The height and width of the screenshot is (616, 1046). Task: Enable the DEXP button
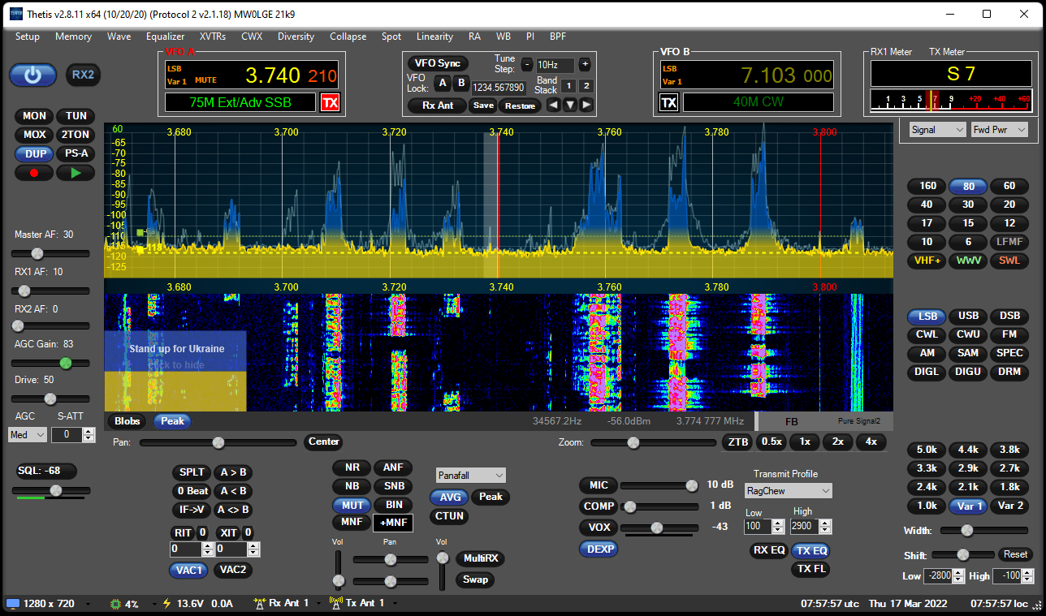pyautogui.click(x=599, y=549)
